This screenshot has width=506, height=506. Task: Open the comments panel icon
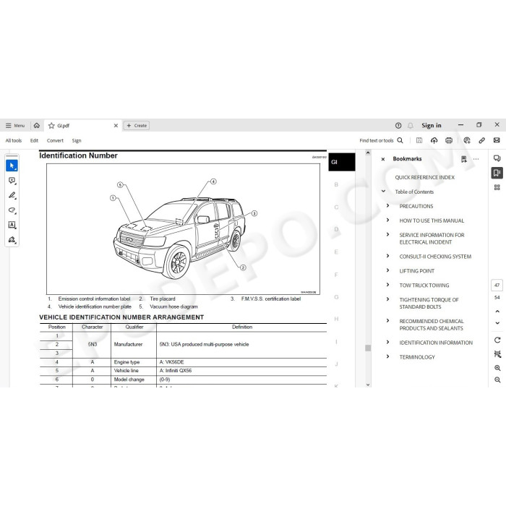pos(497,158)
